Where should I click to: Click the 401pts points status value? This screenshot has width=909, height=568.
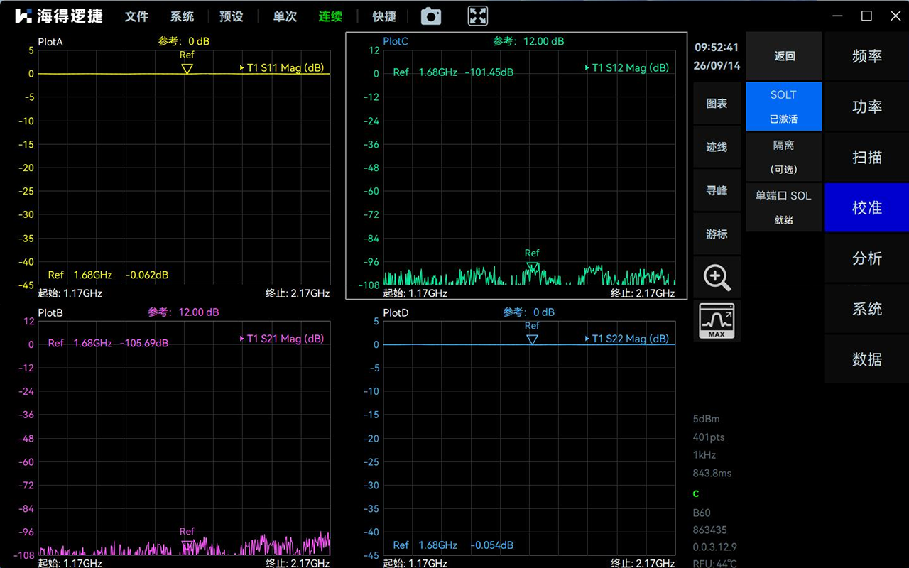tap(709, 437)
